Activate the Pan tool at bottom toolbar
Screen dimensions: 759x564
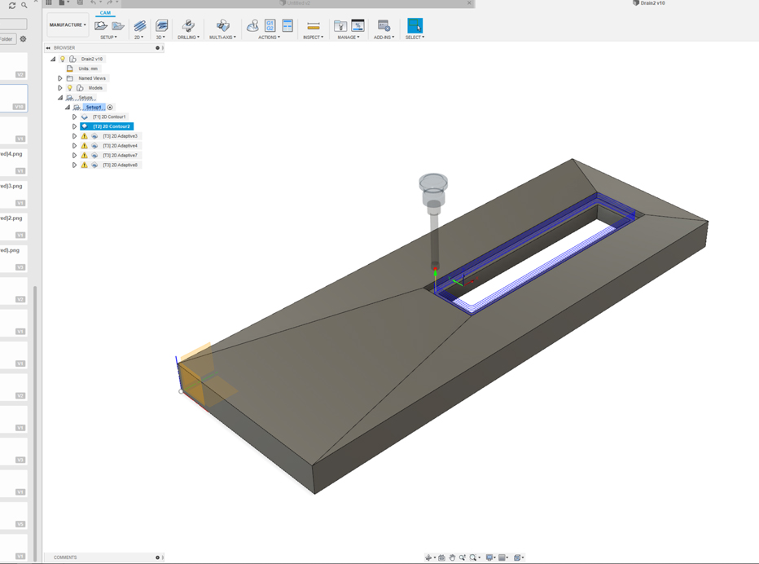click(x=454, y=557)
